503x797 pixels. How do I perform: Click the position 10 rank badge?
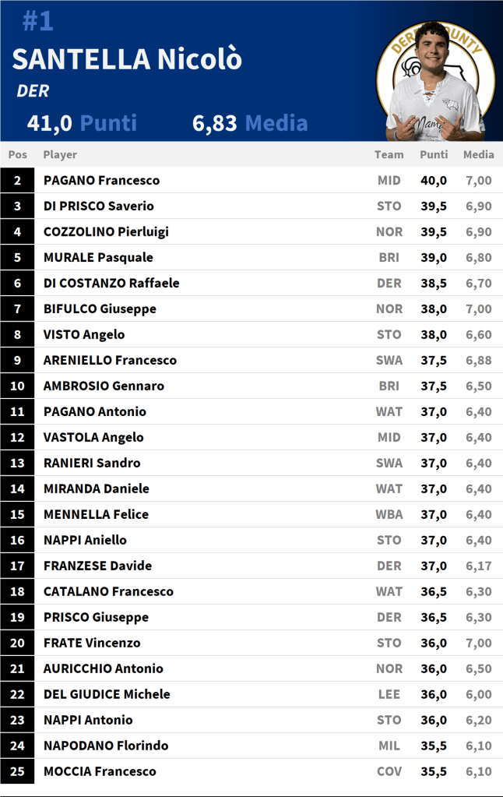pos(17,386)
